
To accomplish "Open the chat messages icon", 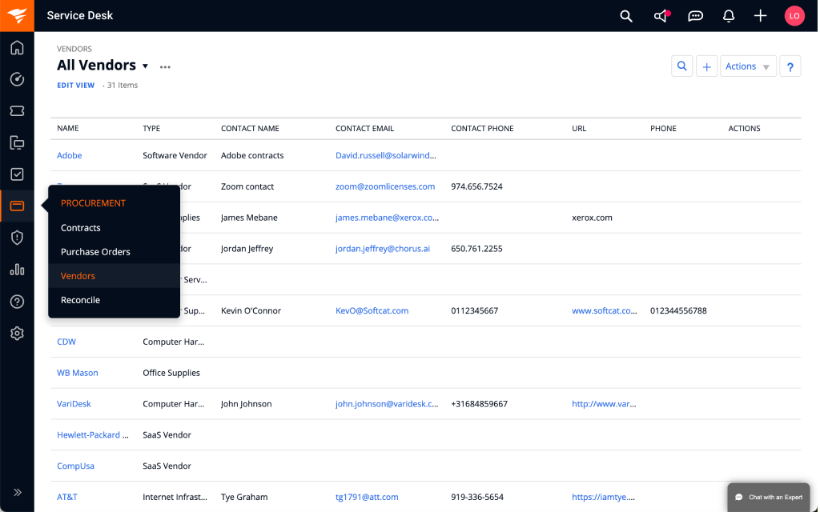I will pos(694,16).
